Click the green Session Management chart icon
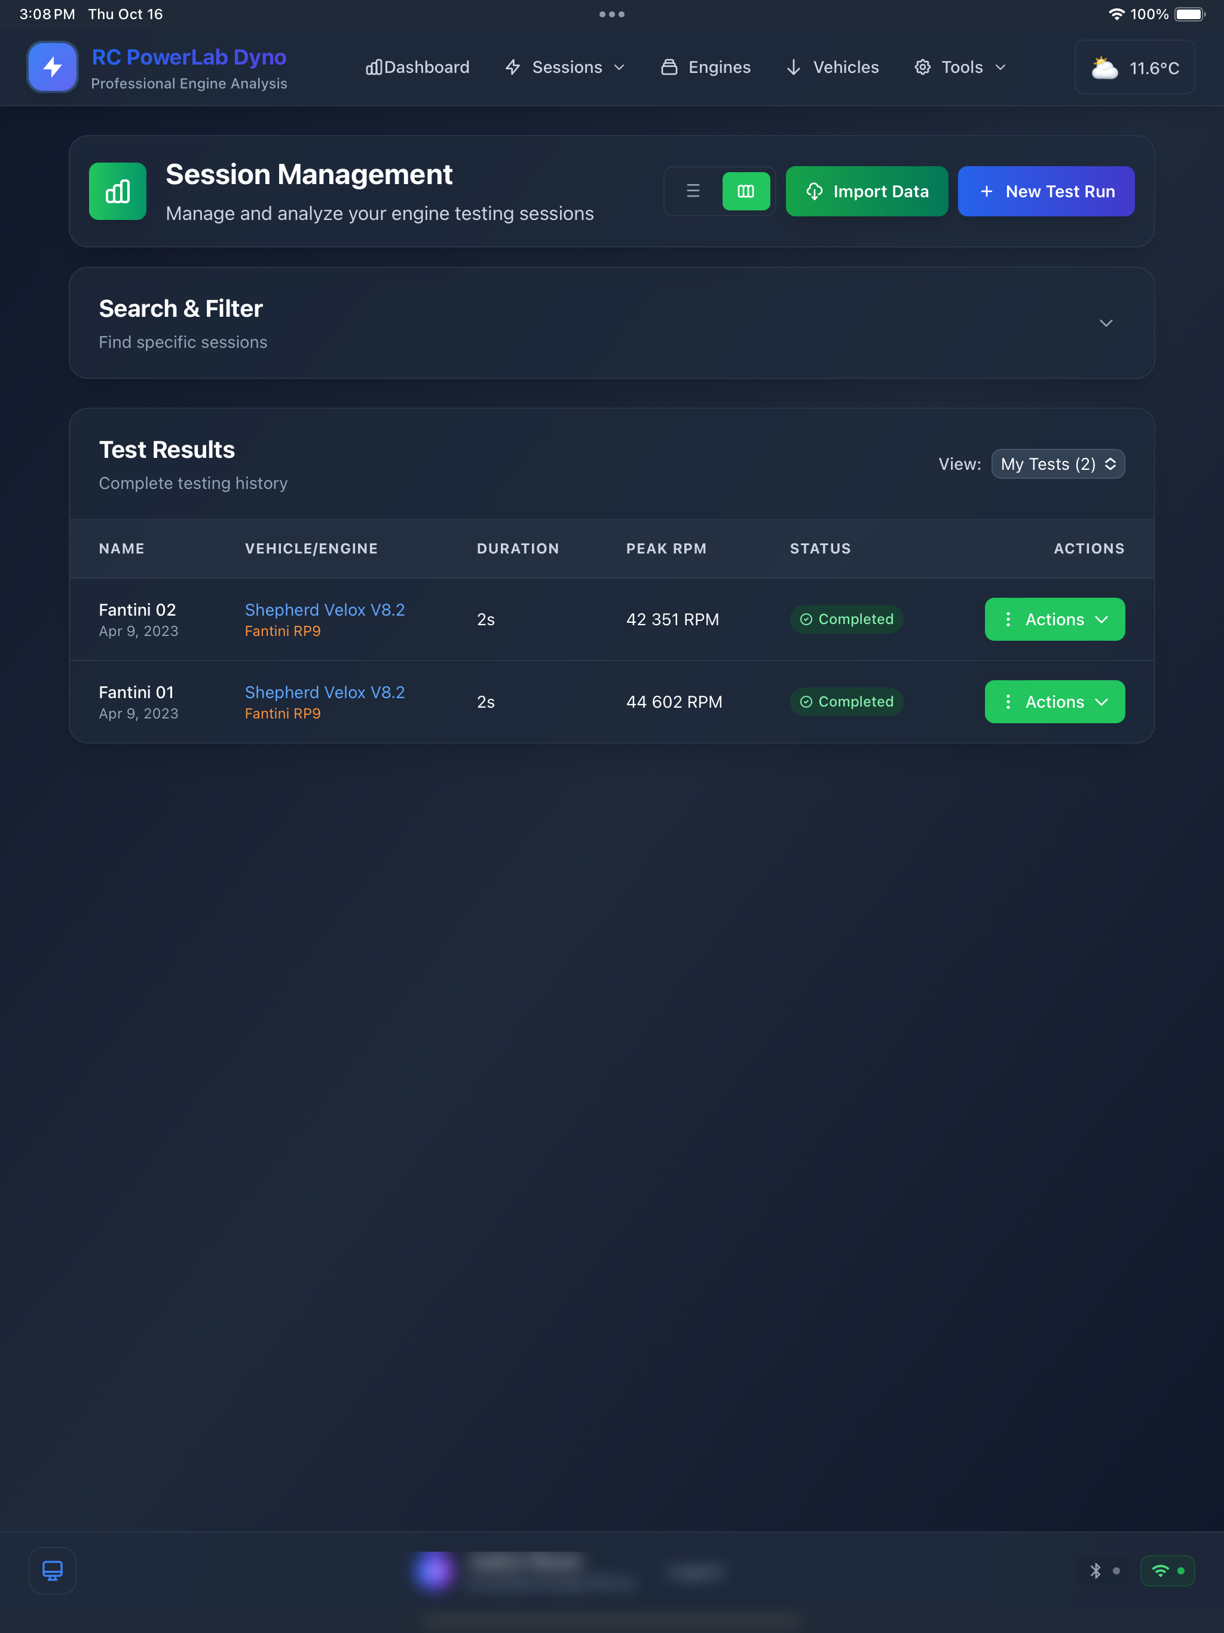Image resolution: width=1224 pixels, height=1633 pixels. pyautogui.click(x=117, y=191)
